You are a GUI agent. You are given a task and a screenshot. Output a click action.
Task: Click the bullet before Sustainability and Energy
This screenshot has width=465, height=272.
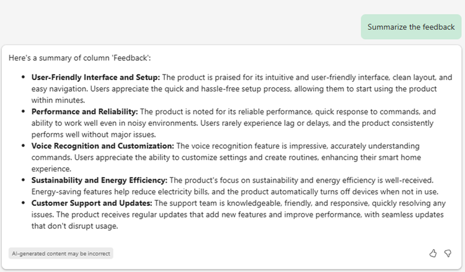(x=23, y=180)
